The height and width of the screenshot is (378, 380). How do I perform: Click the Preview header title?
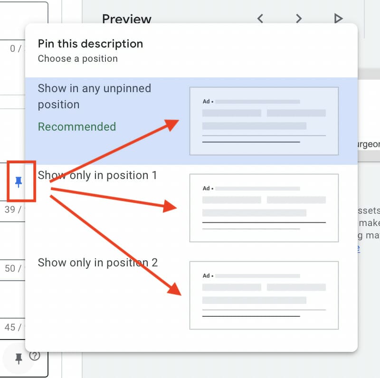pos(127,19)
